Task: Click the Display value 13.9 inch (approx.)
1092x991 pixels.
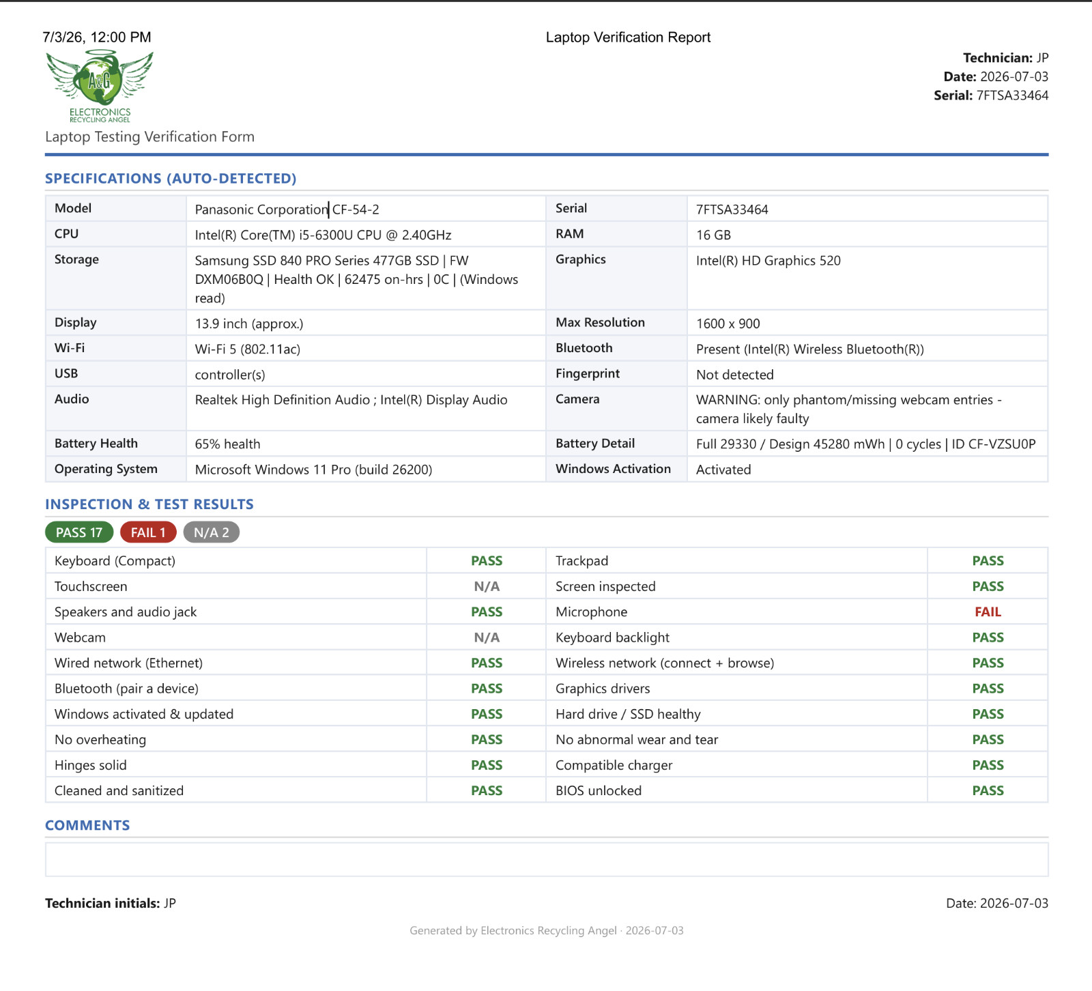Action: [249, 324]
